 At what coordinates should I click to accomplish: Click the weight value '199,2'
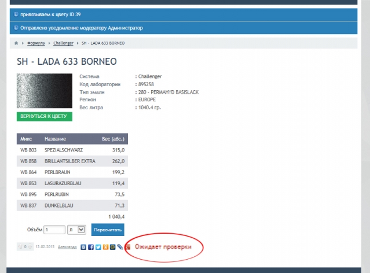click(x=119, y=172)
